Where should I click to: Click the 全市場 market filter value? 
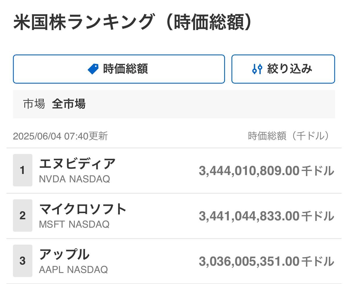[69, 104]
